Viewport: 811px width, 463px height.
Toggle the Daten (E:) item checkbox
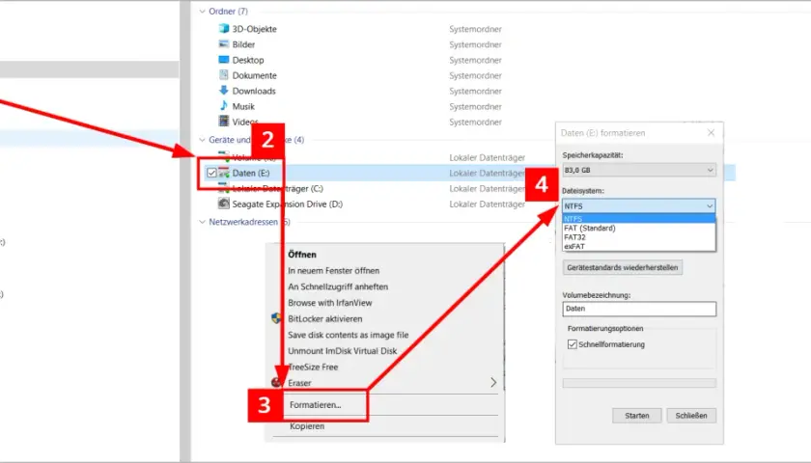(211, 173)
